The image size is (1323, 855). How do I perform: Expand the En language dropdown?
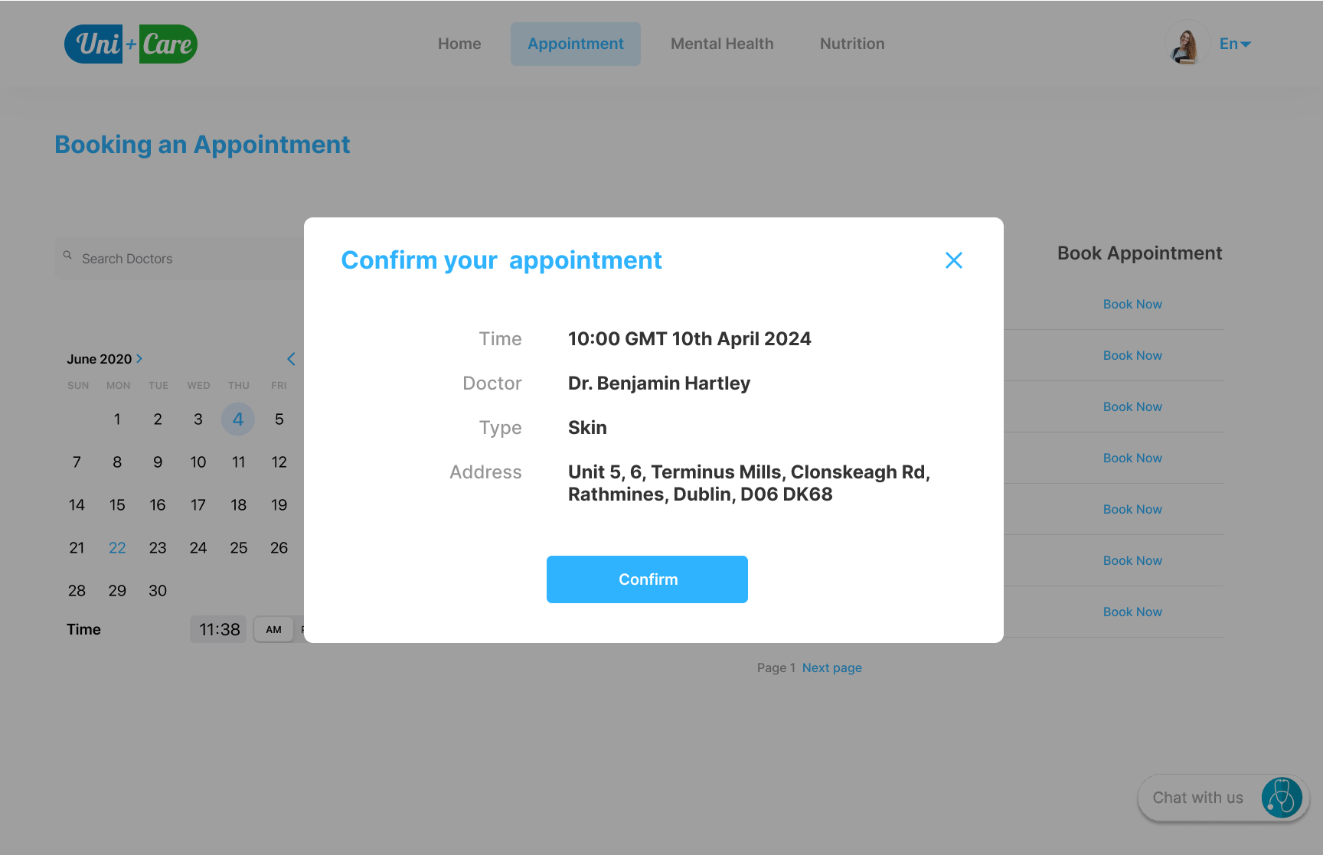(1235, 44)
